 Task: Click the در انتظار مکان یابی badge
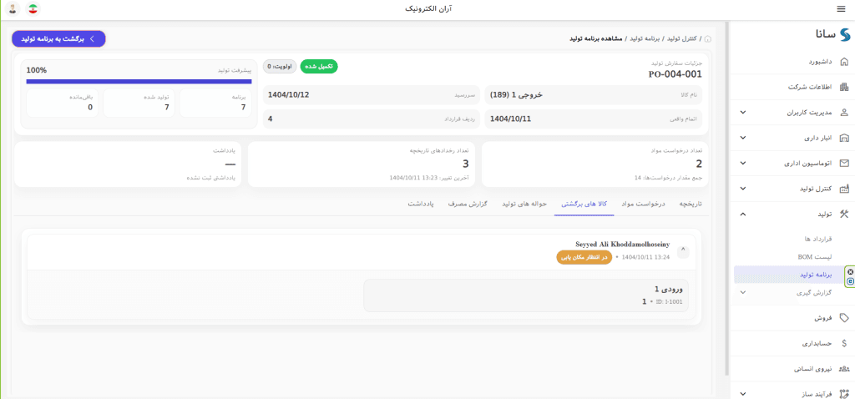point(584,257)
